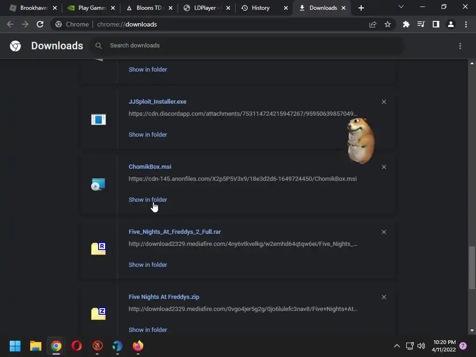The image size is (476, 357).
Task: Click the cdn.discordapp.com source URL
Action: pos(243,114)
